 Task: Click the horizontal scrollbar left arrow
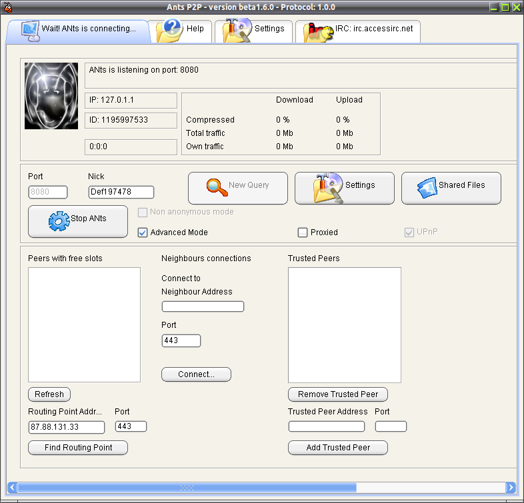pos(13,487)
